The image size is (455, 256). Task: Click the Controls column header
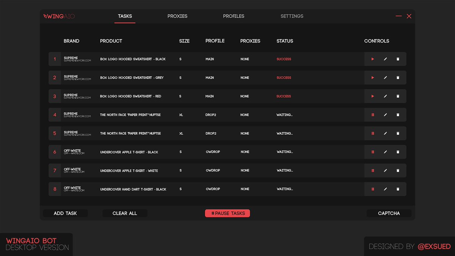[377, 41]
